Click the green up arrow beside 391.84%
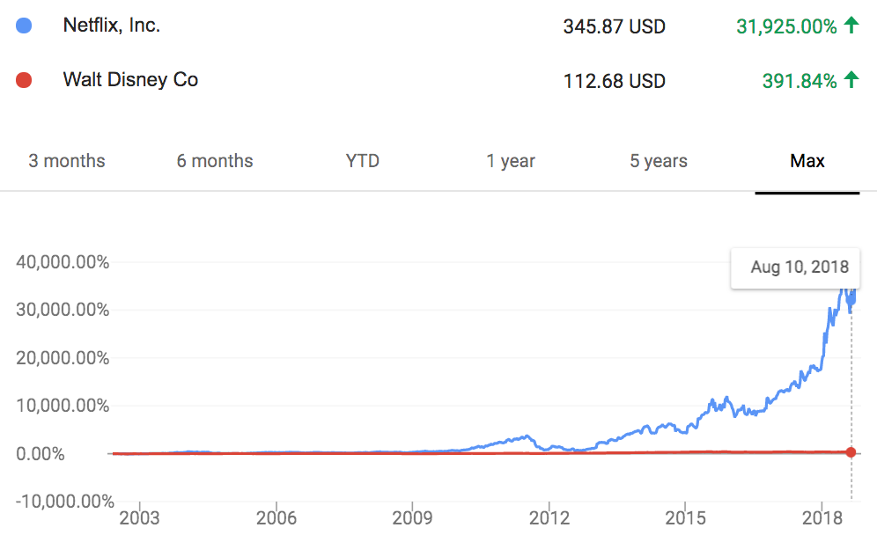Screen dimensions: 877x535 tap(851, 80)
